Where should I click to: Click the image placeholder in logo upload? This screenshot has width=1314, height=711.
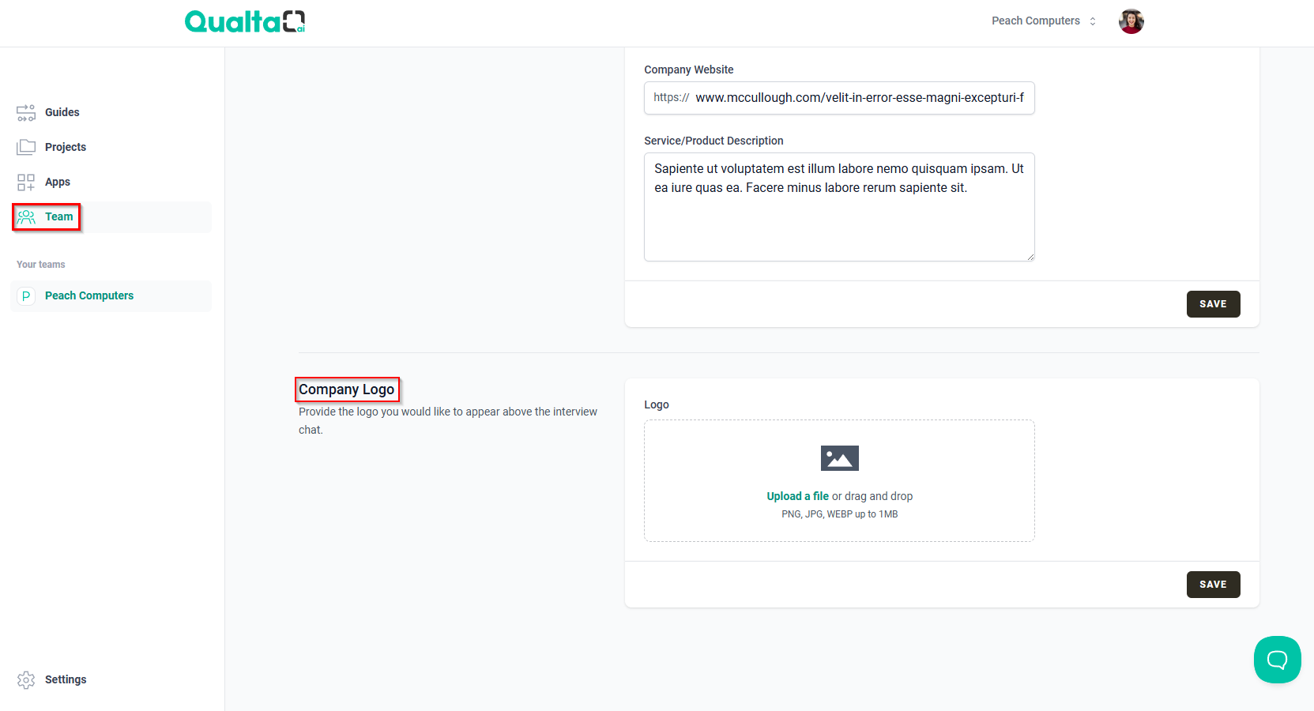pyautogui.click(x=839, y=458)
